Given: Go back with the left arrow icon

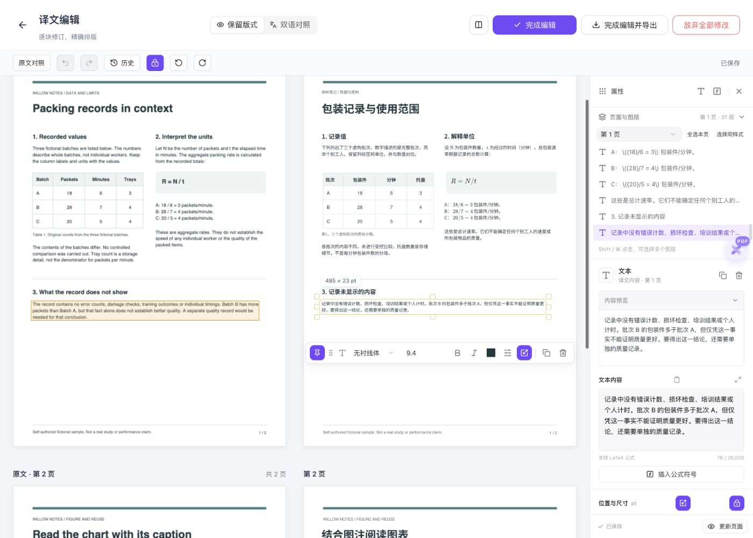Looking at the screenshot, I should [x=23, y=25].
